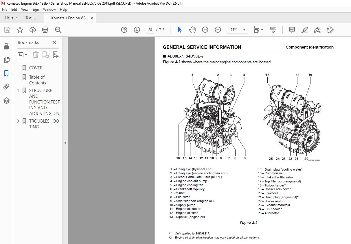Screen dimensions: 351x244
Task: Open the fit page width tool
Action: 257,30
